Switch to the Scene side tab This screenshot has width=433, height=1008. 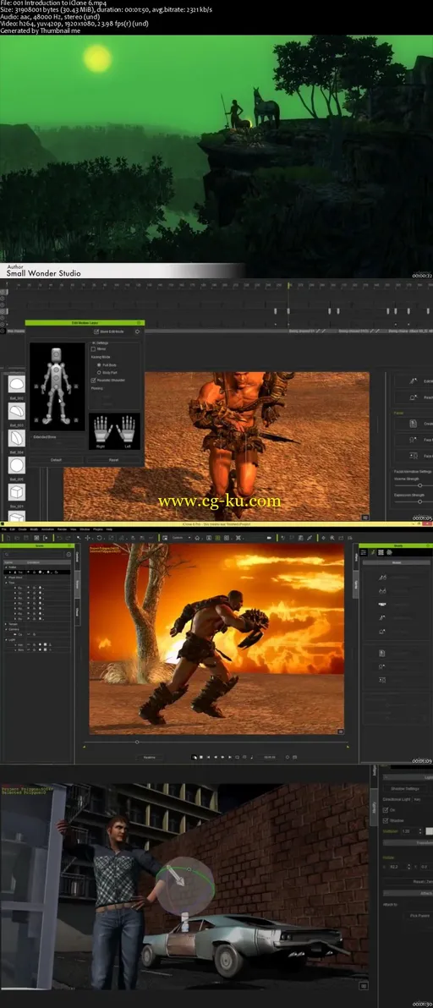coord(77,583)
